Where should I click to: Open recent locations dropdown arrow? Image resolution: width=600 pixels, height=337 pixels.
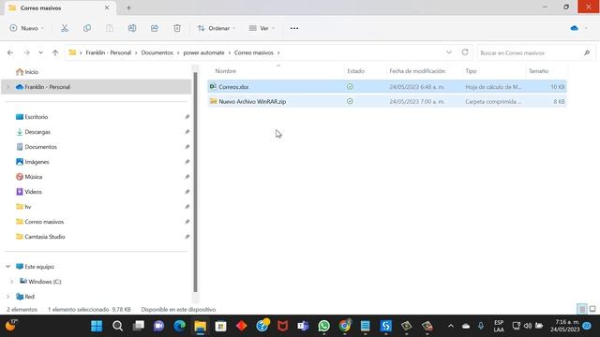point(40,52)
